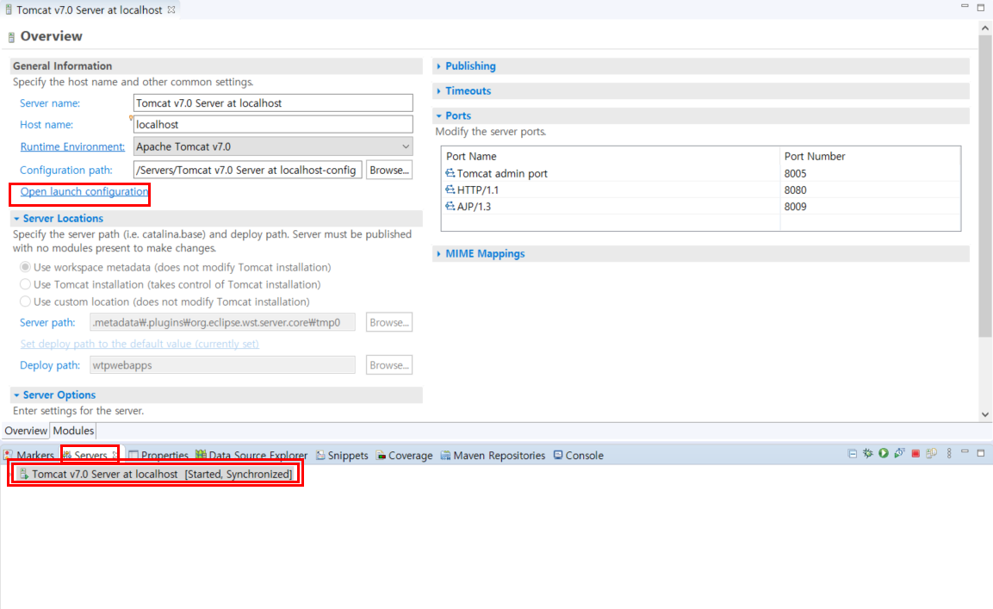Click the Coverage view icon
Image resolution: width=993 pixels, height=609 pixels.
click(381, 455)
